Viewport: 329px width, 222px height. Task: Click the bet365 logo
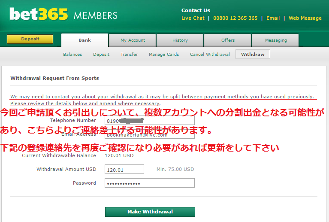tap(39, 15)
